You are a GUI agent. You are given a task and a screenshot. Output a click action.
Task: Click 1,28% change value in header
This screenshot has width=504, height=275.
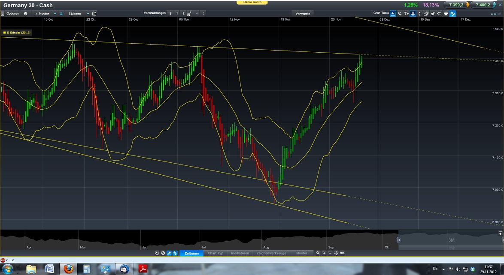coord(410,5)
